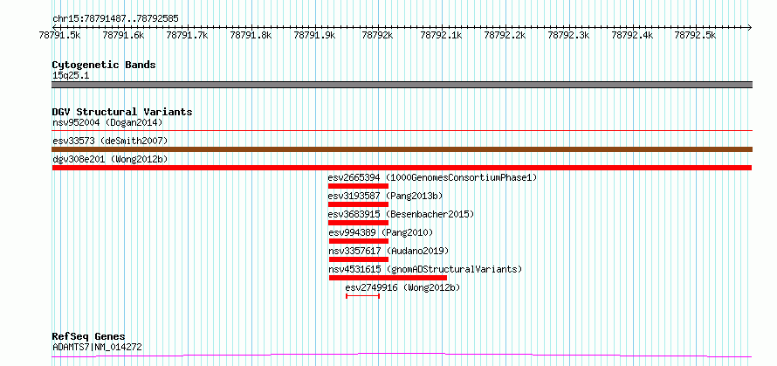Image resolution: width=777 pixels, height=366 pixels.
Task: Click the DGV Structural Variants track title
Action: coord(122,112)
